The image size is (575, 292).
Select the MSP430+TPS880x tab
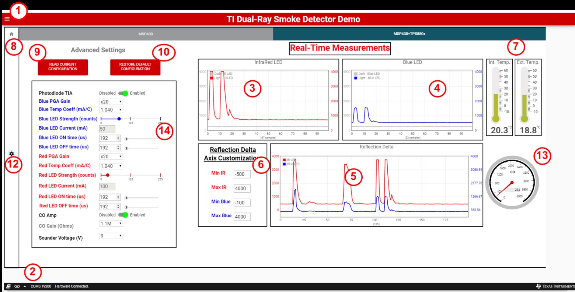tap(409, 34)
